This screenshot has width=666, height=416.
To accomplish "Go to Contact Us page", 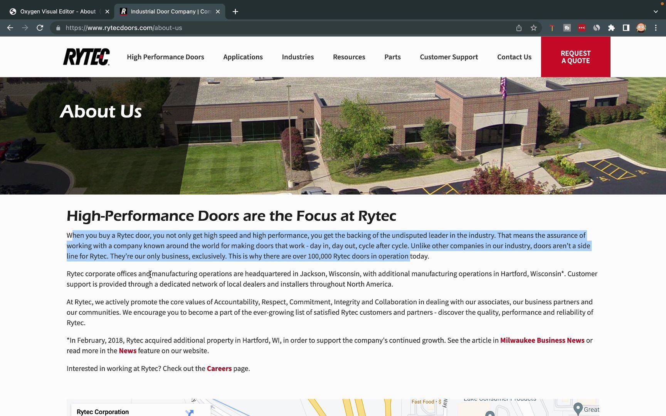I will [x=514, y=57].
